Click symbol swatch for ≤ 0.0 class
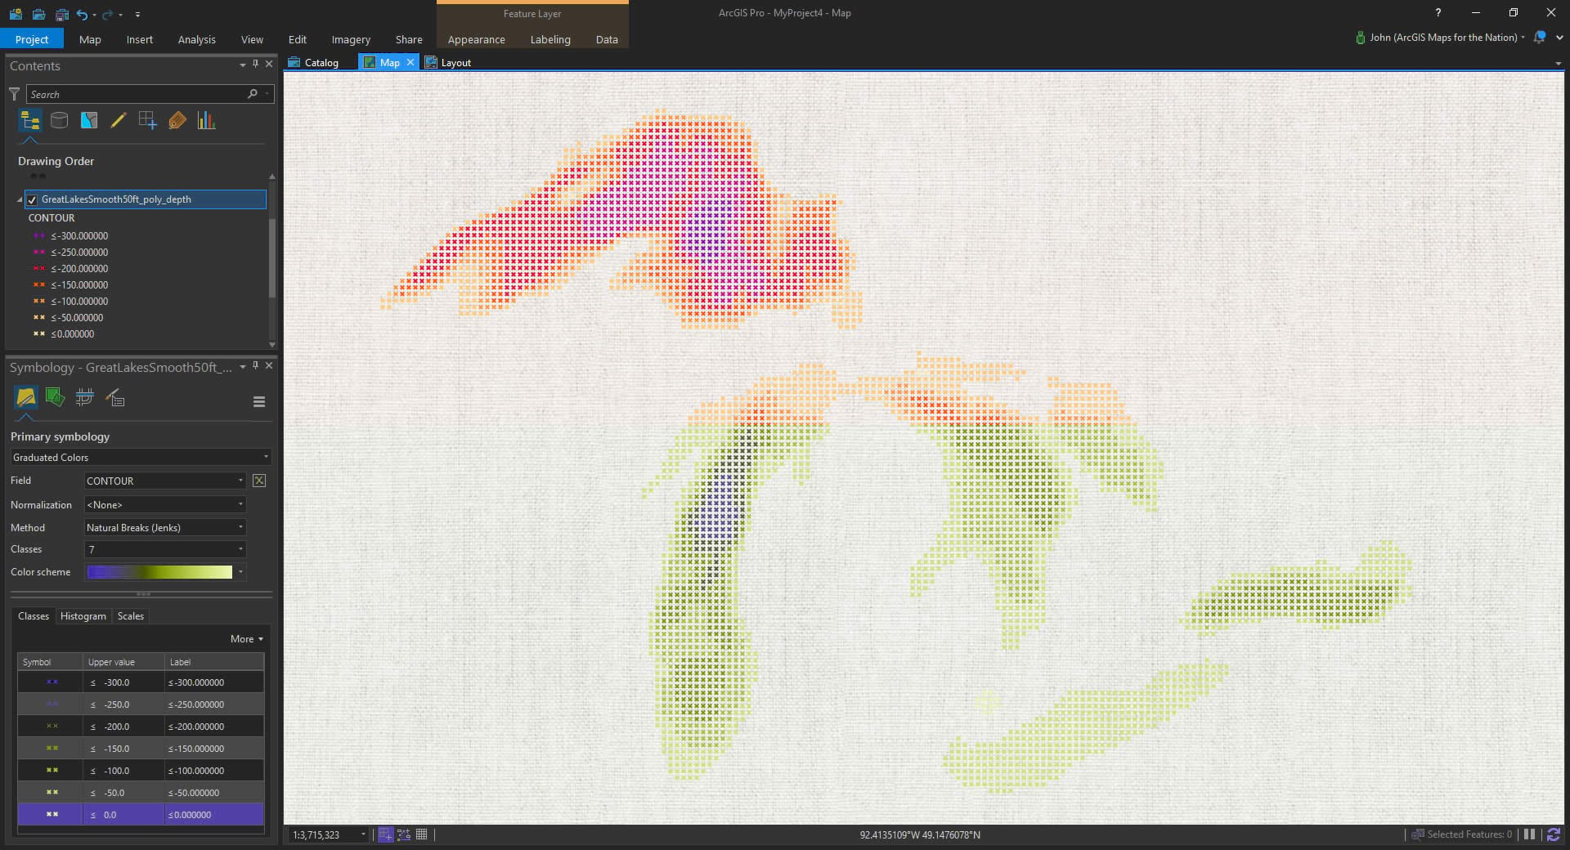Screen dimensions: 1570x850 52,815
